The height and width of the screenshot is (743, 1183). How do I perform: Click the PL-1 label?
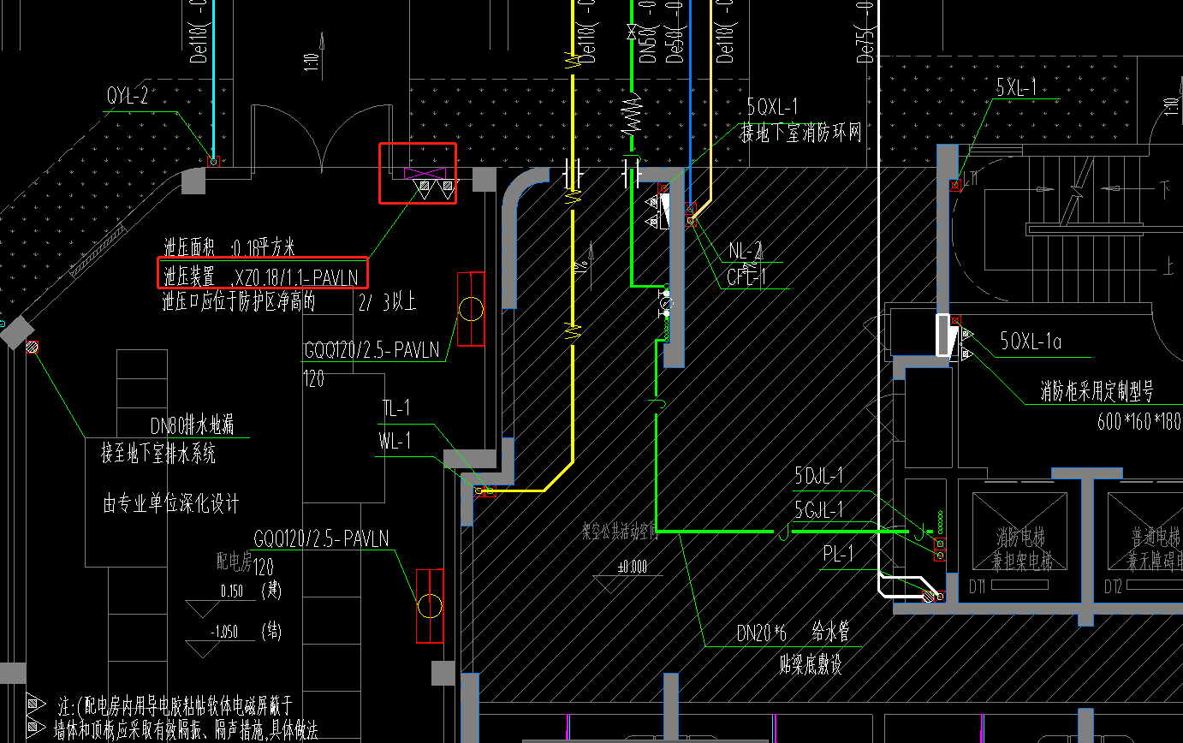pyautogui.click(x=839, y=554)
